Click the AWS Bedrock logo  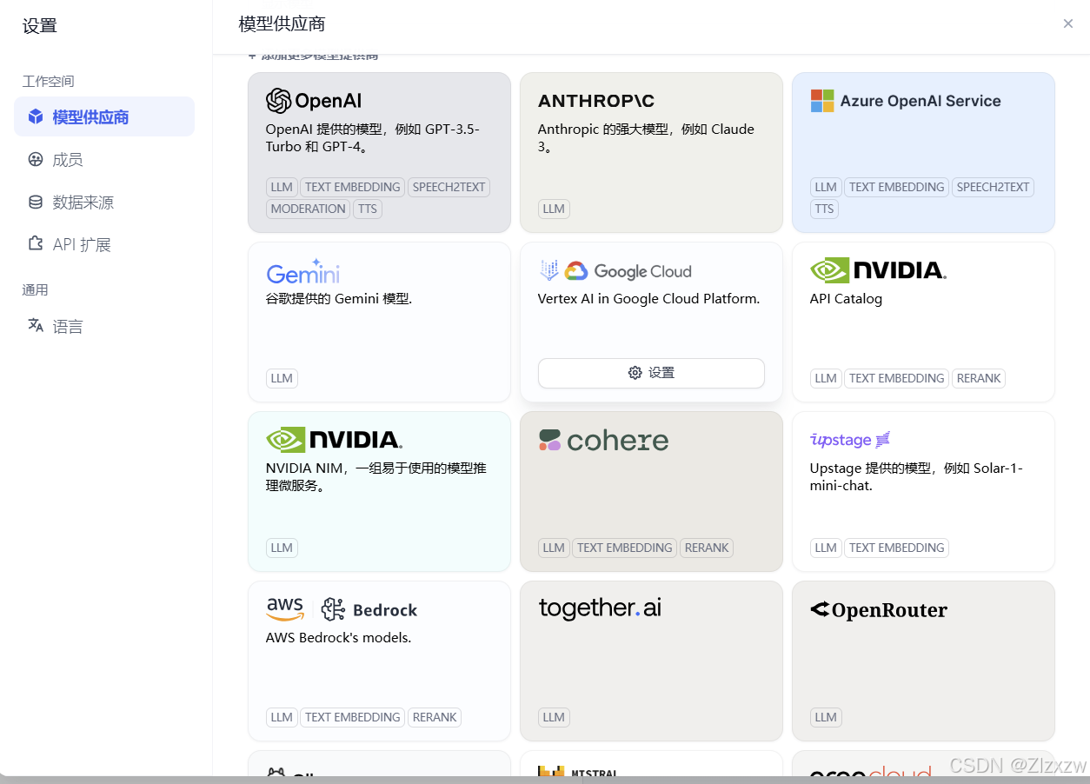click(342, 609)
